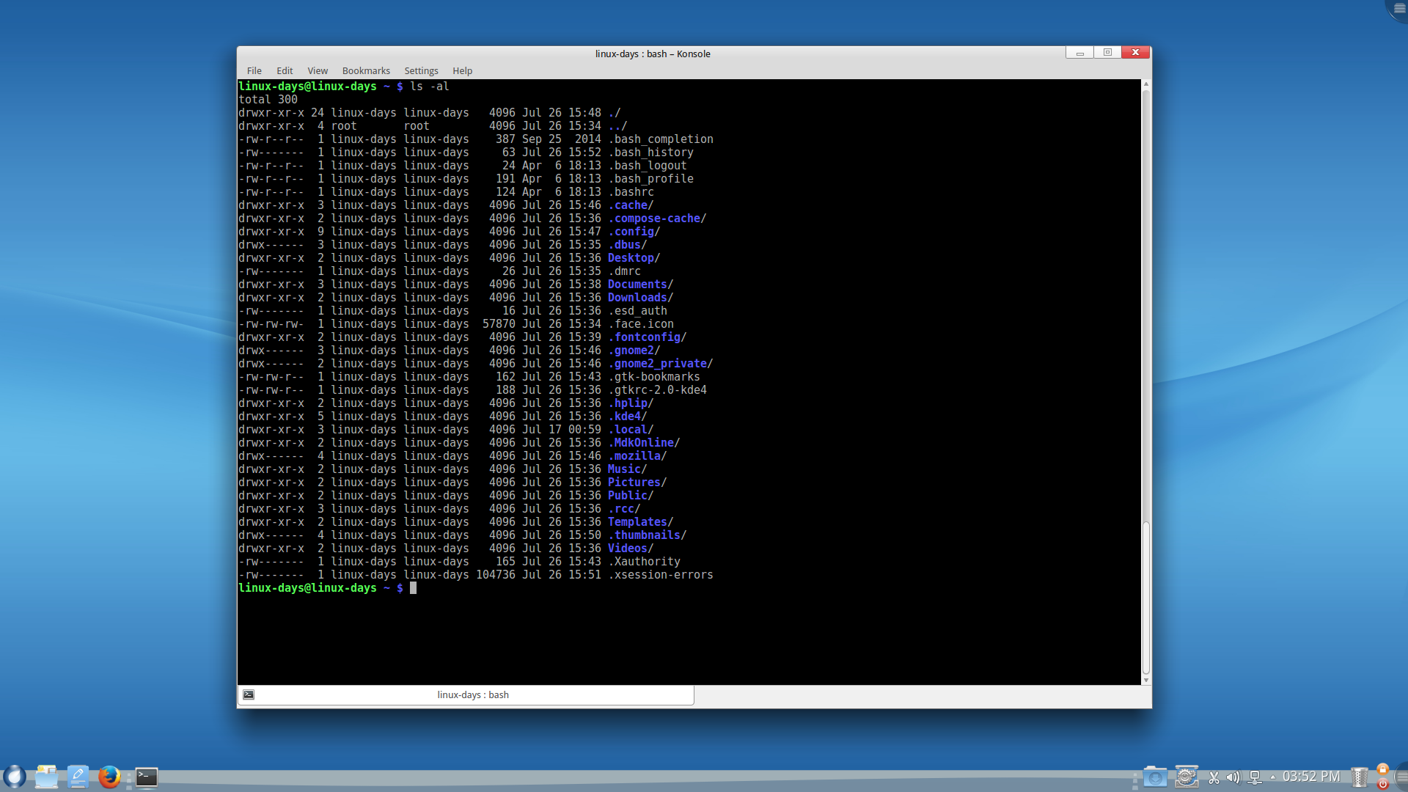Image resolution: width=1408 pixels, height=792 pixels.
Task: Open the red power and leave button
Action: pyautogui.click(x=1382, y=784)
